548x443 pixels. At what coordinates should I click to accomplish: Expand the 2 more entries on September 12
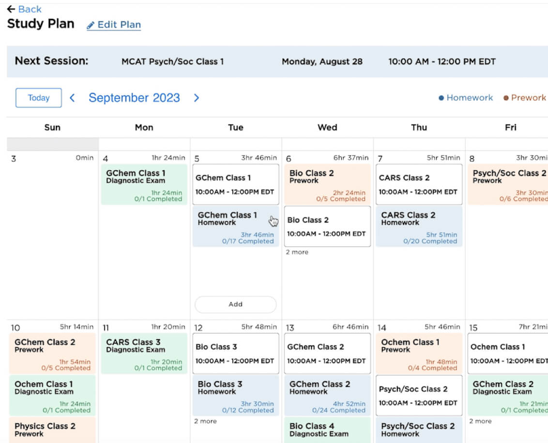(x=205, y=421)
